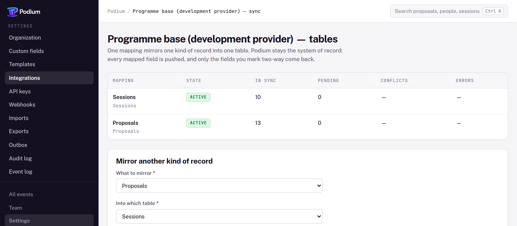Screen dimensions: 517x226
Task: Click the In Sync value 10
Action: click(258, 97)
